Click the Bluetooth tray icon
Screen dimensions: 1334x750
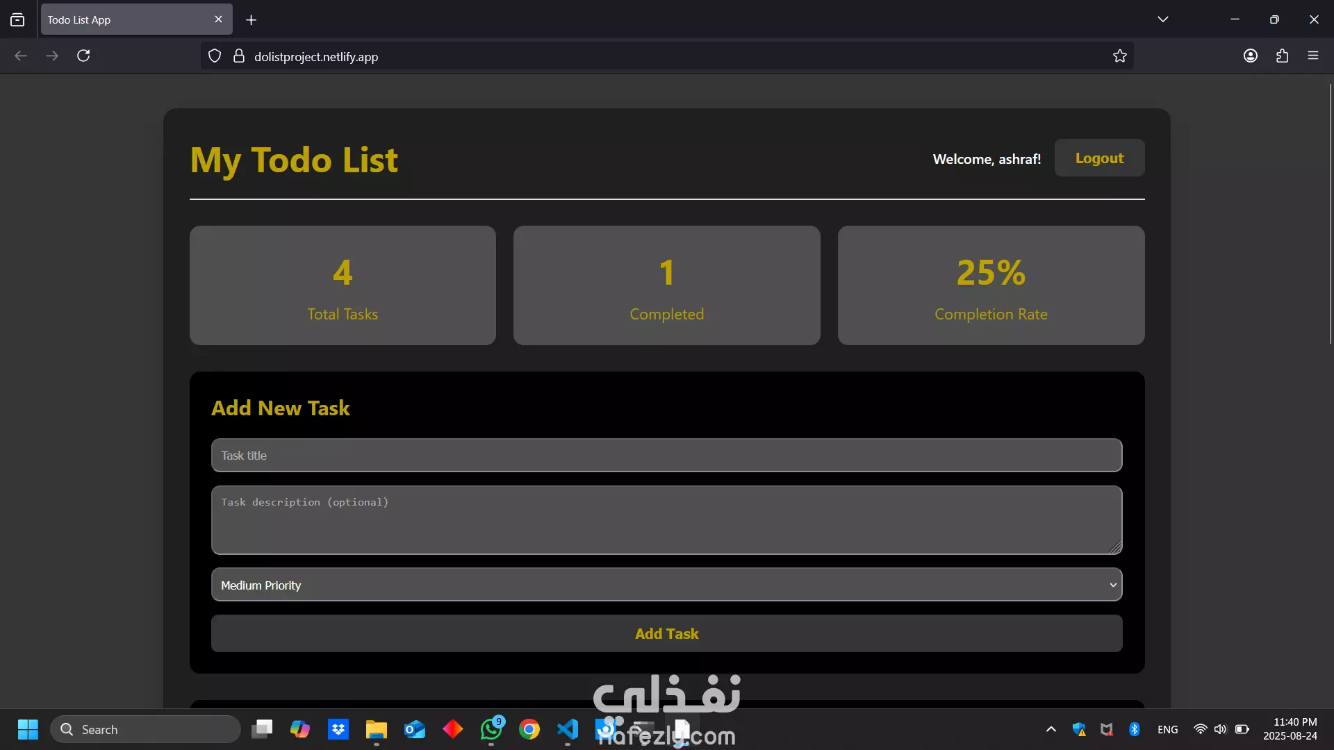(x=1135, y=729)
